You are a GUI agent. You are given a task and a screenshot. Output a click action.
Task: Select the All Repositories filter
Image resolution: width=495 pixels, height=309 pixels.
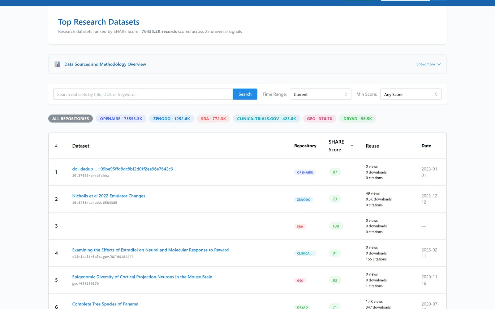(71, 119)
